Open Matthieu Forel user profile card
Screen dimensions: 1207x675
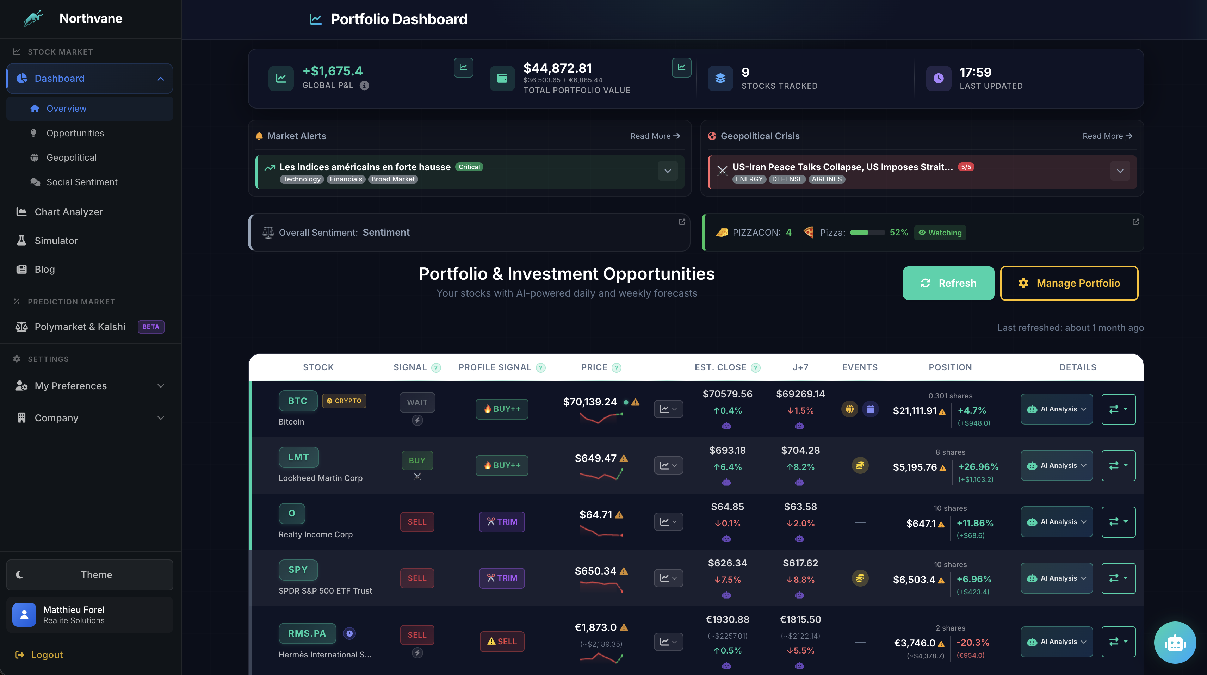tap(89, 615)
